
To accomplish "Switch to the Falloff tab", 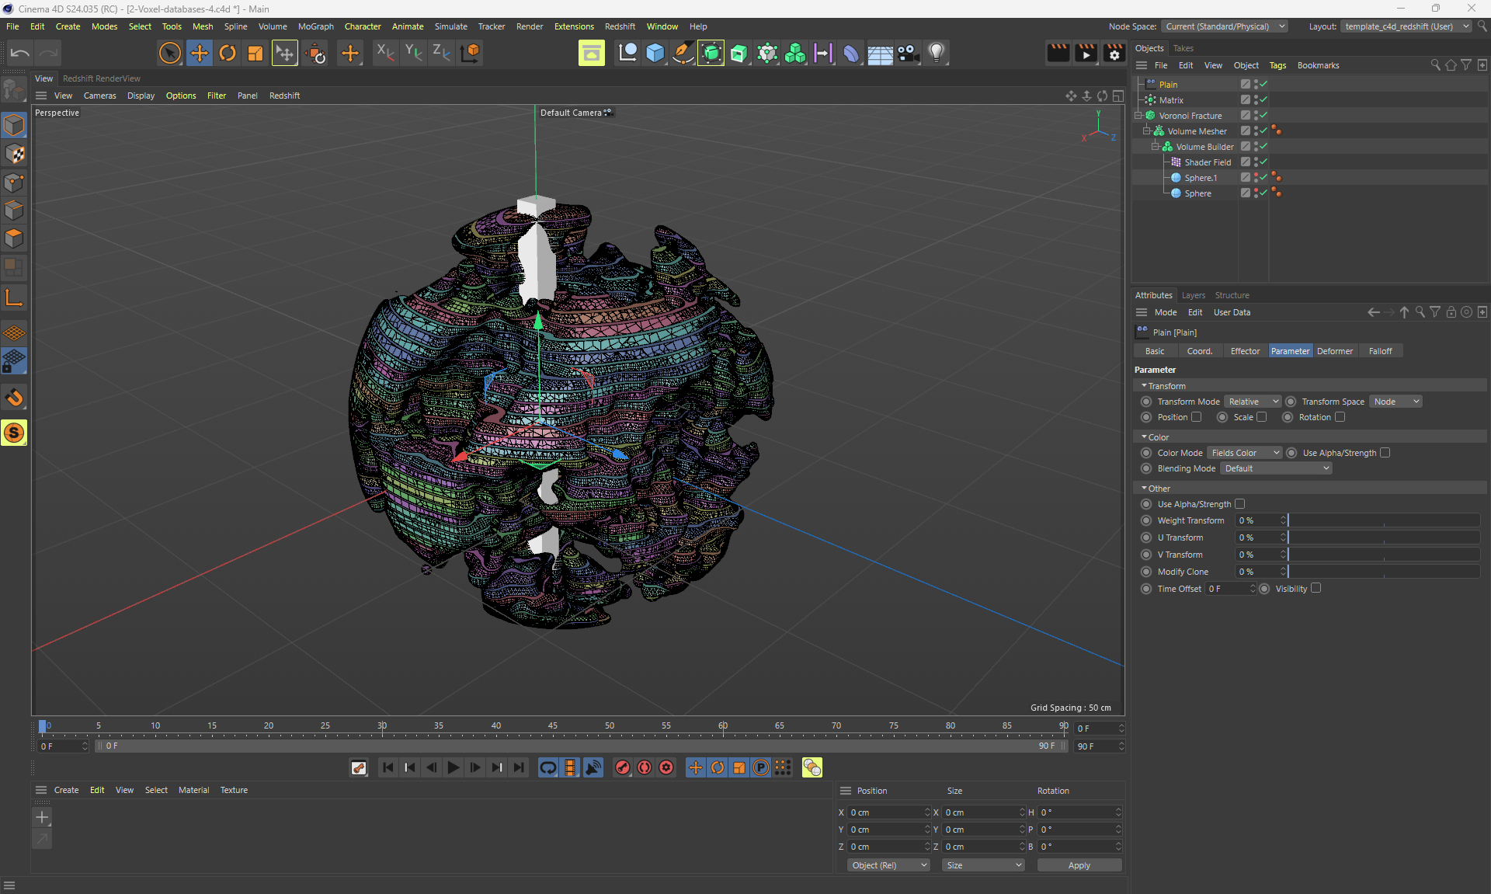I will (x=1380, y=351).
